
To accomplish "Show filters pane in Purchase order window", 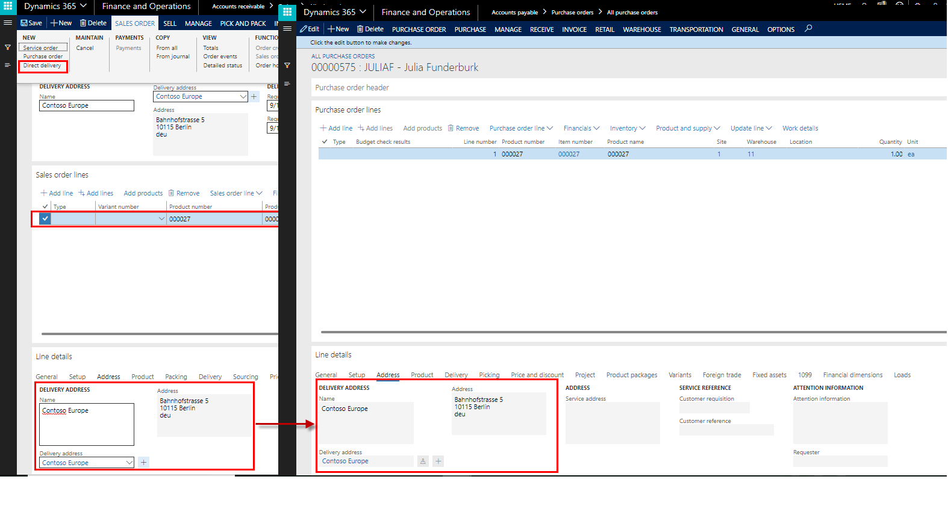I will click(287, 66).
